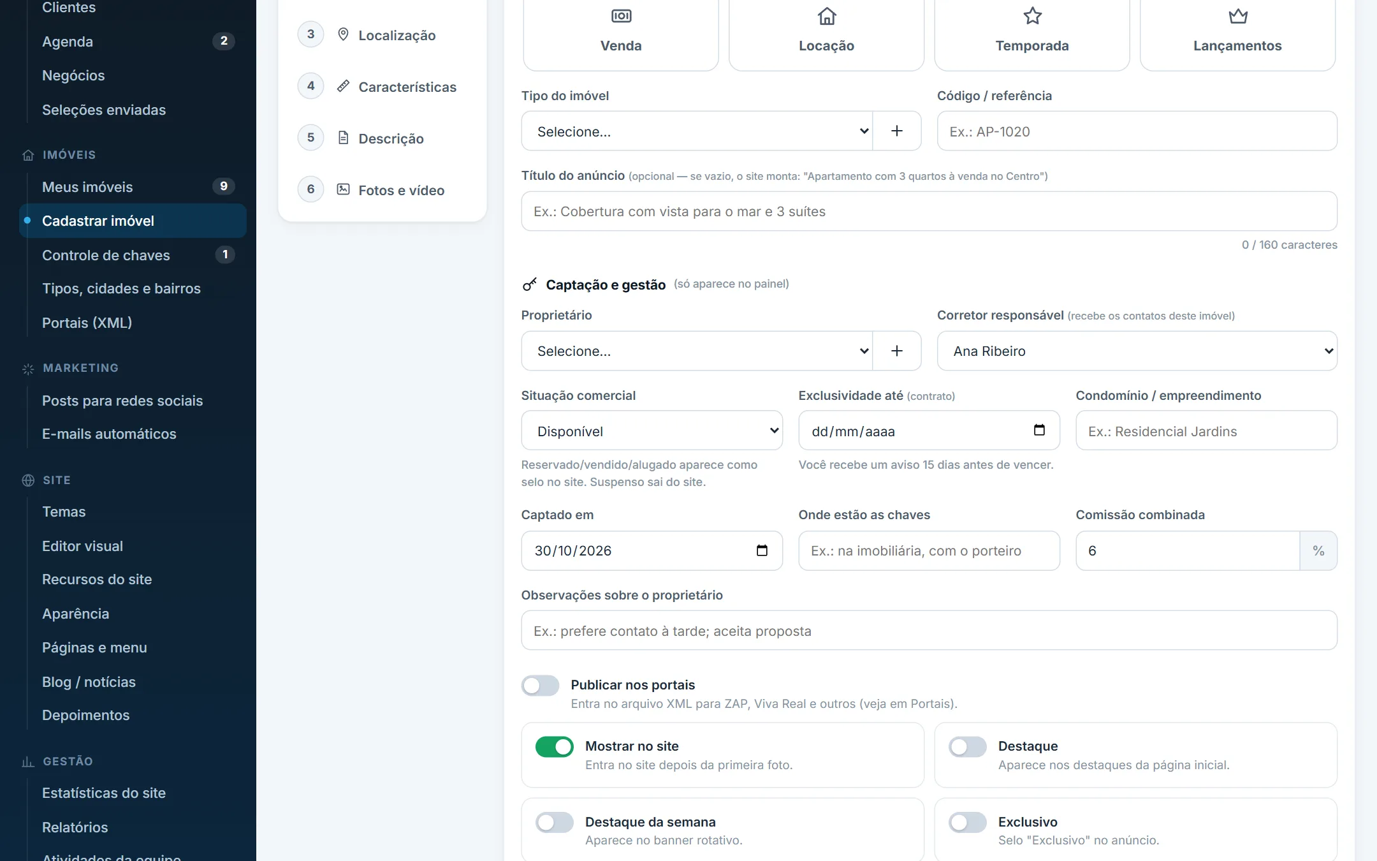Open the Proprietário select dropdown
Viewport: 1377px width, 861px height.
coord(697,351)
